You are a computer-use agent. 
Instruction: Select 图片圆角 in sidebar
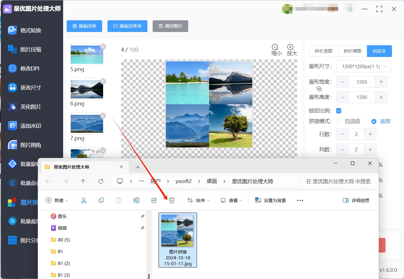click(25, 145)
